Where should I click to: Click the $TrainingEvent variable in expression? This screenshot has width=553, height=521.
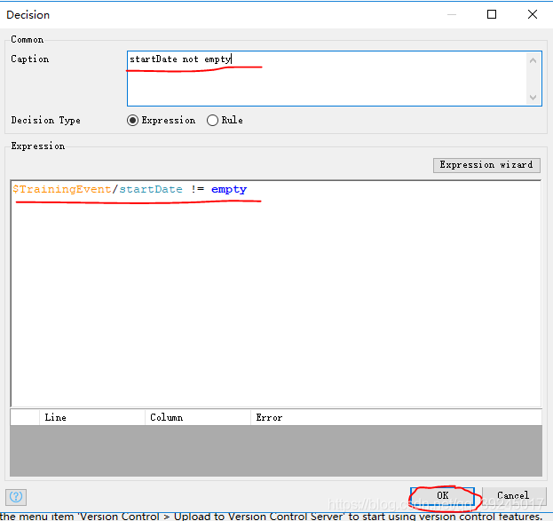pyautogui.click(x=63, y=189)
